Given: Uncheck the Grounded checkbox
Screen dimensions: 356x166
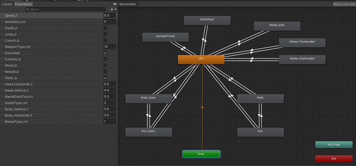Looking at the screenshot, I should coord(105,53).
